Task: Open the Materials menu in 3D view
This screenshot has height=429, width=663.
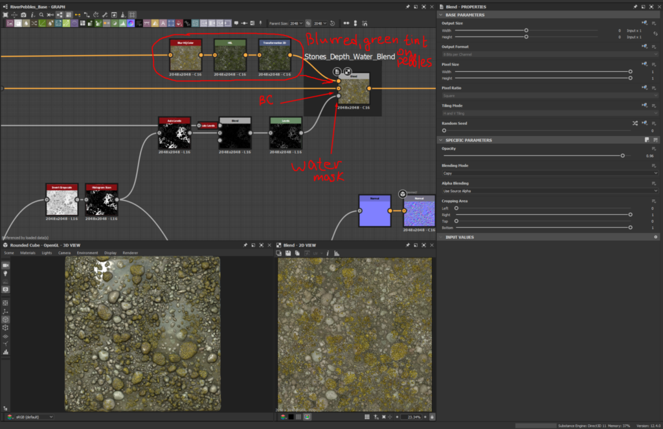Action: [28, 252]
